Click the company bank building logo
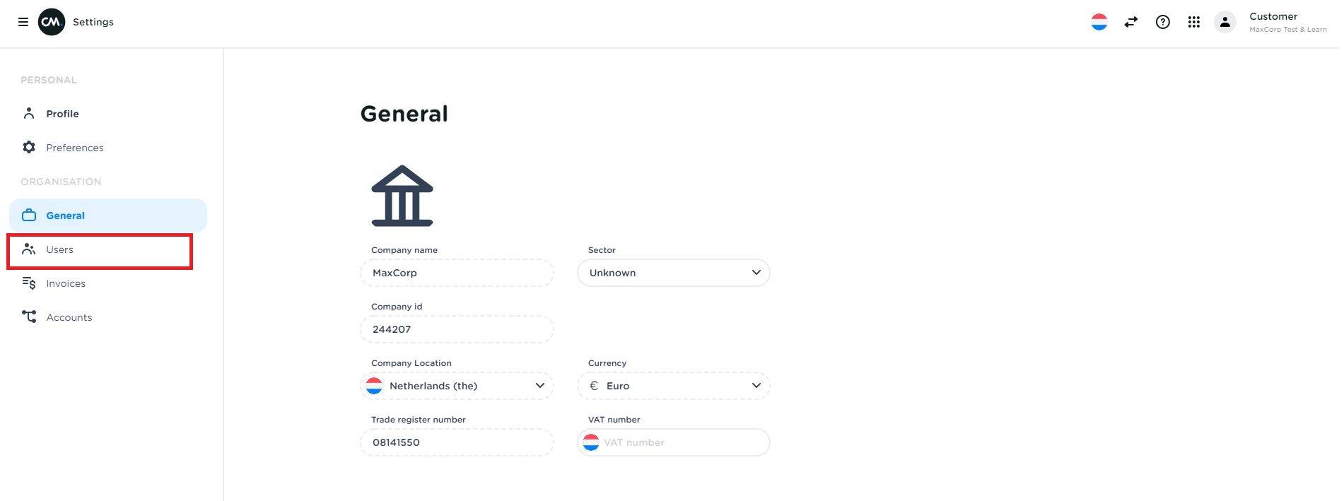The height and width of the screenshot is (501, 1344). 402,196
